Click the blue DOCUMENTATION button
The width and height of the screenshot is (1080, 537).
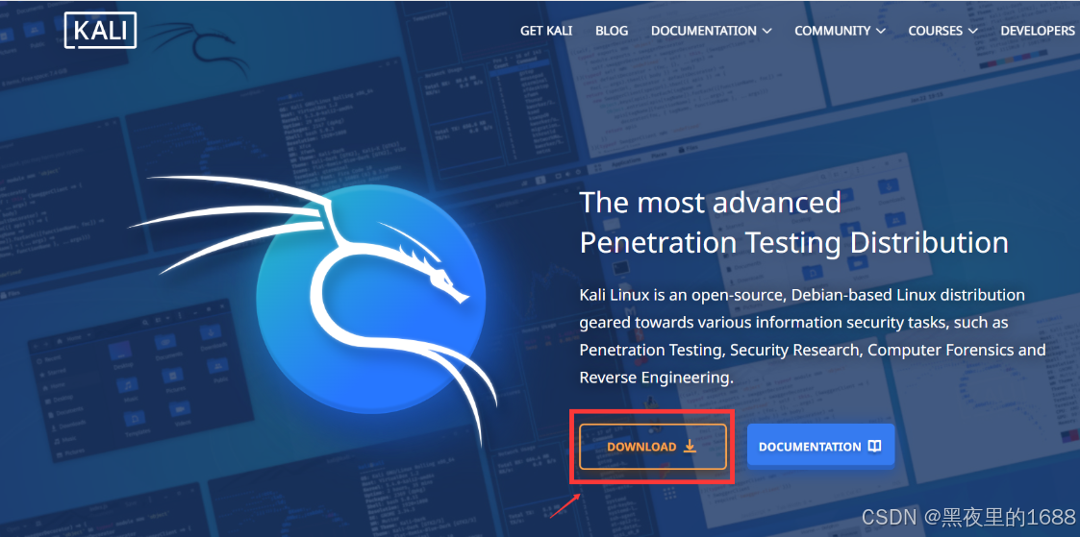(820, 447)
